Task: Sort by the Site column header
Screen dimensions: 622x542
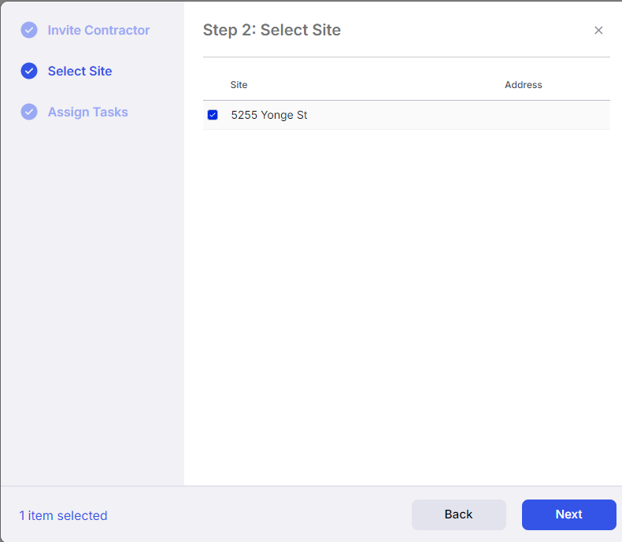Action: (x=239, y=85)
